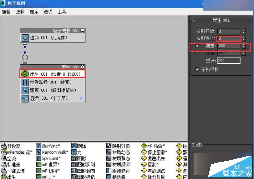254x179 pixels.
Task: Click the 速度 001 operator icon
Action: tap(25, 90)
